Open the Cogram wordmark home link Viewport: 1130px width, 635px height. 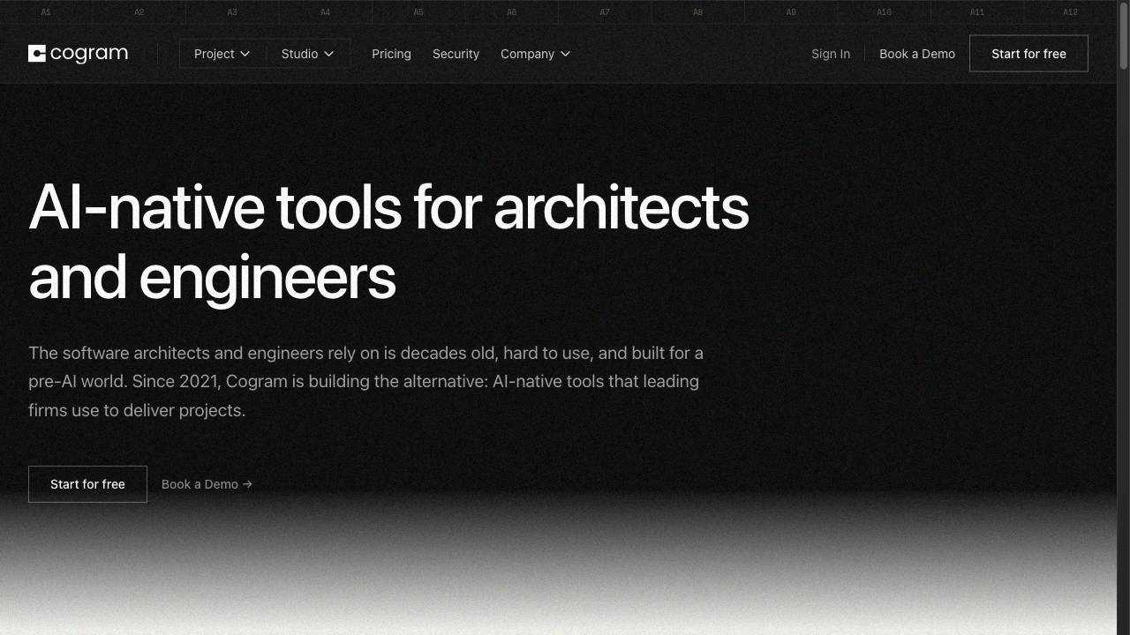(x=89, y=54)
